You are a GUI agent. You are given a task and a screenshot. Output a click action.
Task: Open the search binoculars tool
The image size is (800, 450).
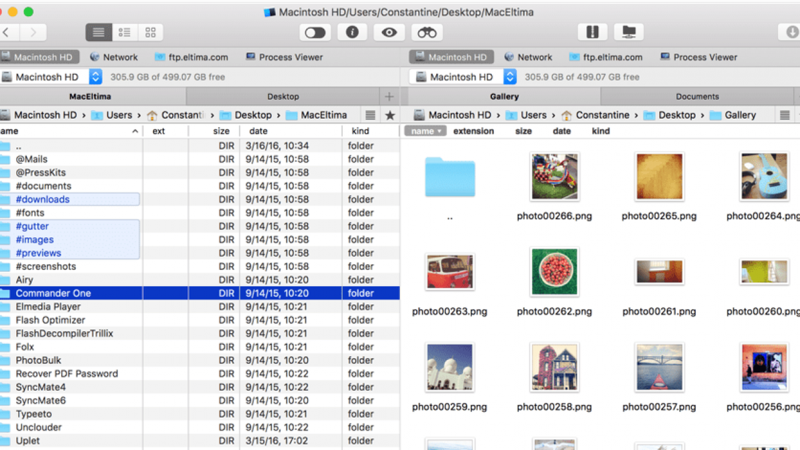click(425, 32)
